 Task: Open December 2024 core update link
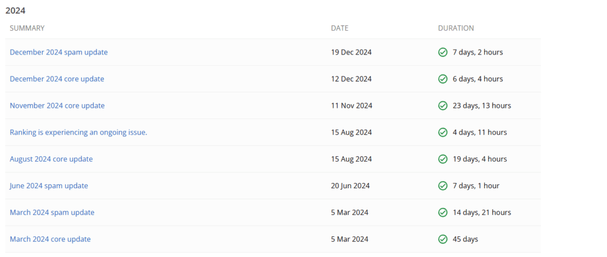pyautogui.click(x=57, y=79)
